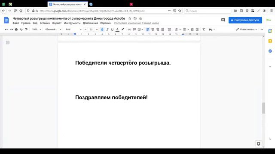Insert a link with the chain icon
275x154 pixels.
(x=129, y=30)
